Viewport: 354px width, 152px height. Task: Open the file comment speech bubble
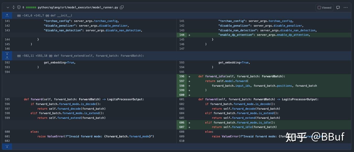tap(338, 8)
